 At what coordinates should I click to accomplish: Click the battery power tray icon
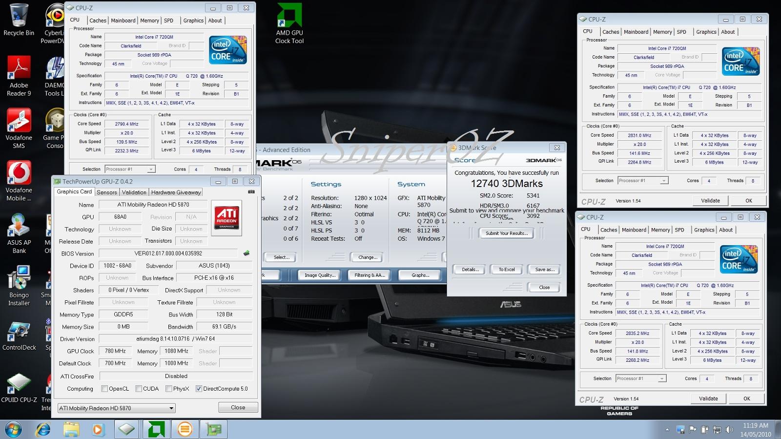coord(705,430)
